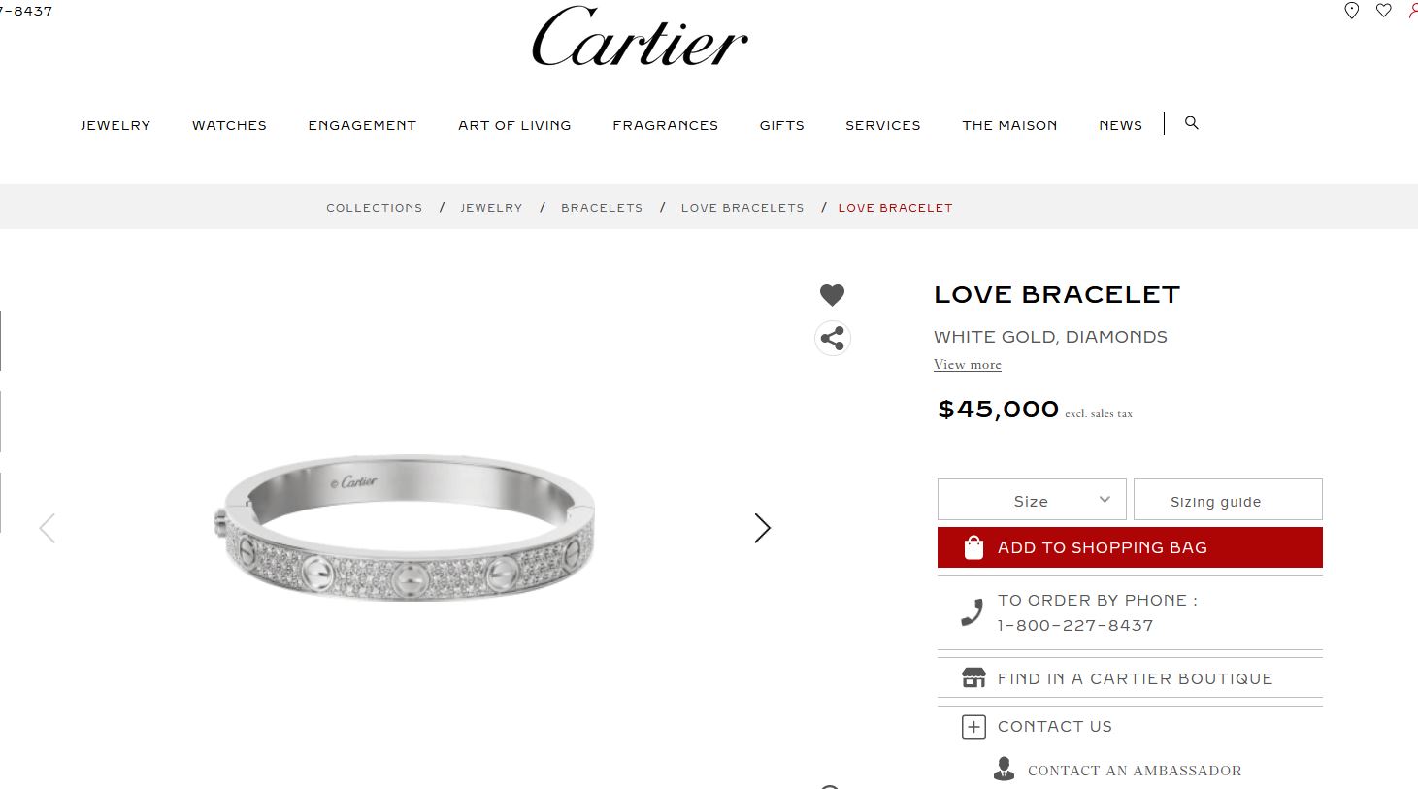
Task: Open the Size dropdown
Action: (x=1032, y=500)
